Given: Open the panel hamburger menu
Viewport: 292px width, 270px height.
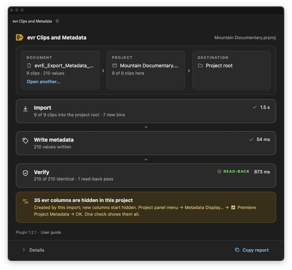Looking at the screenshot, I should [x=57, y=21].
